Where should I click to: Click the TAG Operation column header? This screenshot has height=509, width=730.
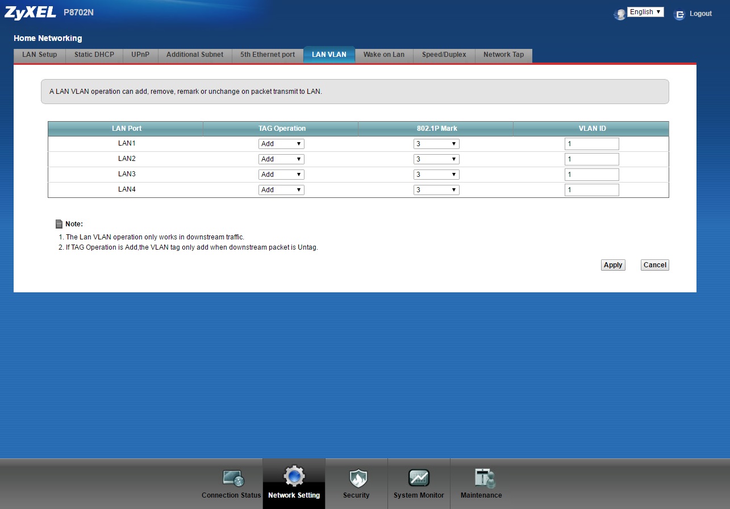(282, 129)
